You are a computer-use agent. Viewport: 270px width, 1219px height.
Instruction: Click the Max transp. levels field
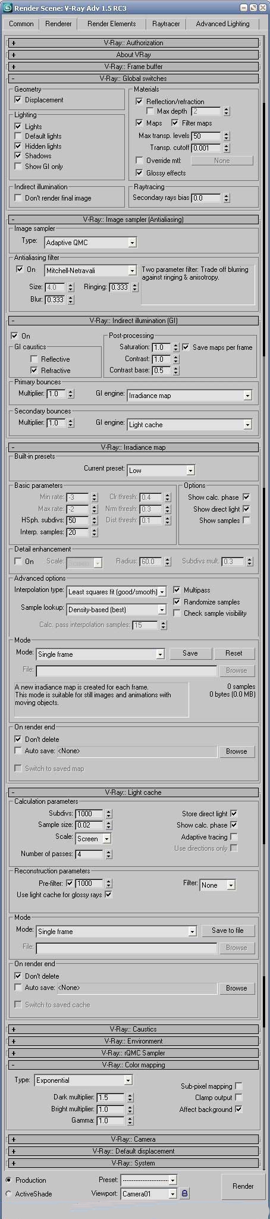(x=206, y=136)
